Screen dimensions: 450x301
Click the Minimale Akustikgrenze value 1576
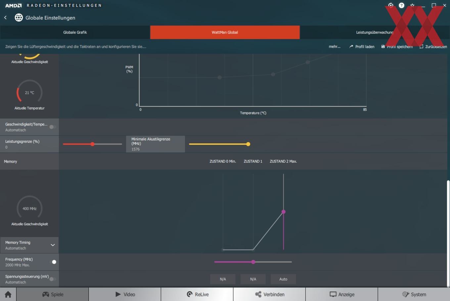pos(135,149)
